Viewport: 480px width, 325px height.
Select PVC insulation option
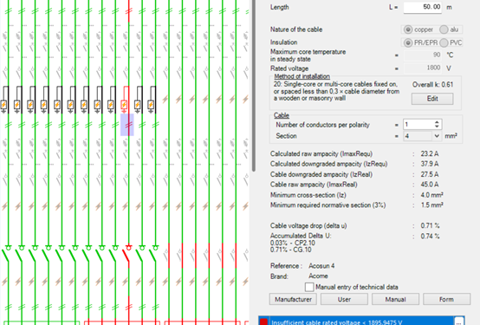point(444,42)
